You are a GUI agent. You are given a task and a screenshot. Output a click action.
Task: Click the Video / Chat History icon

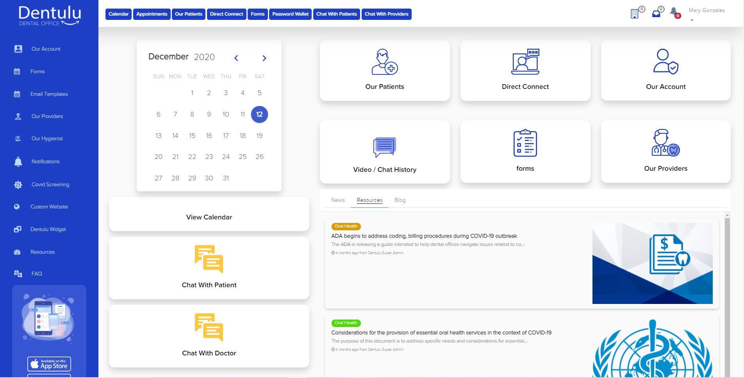pos(385,147)
